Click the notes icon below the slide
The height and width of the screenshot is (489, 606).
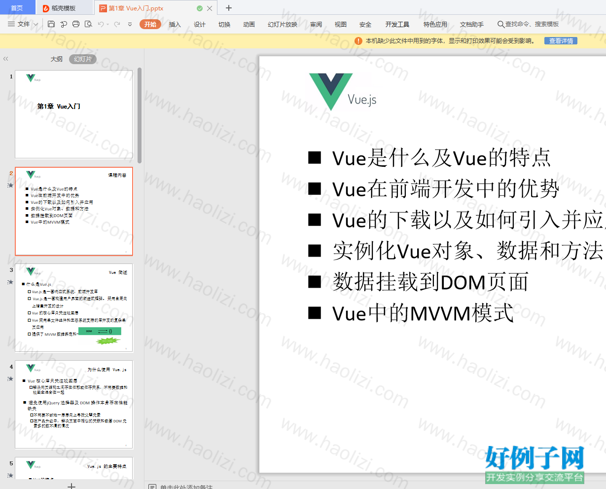coord(153,487)
